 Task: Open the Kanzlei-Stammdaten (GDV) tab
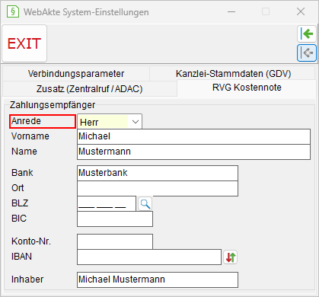[233, 74]
